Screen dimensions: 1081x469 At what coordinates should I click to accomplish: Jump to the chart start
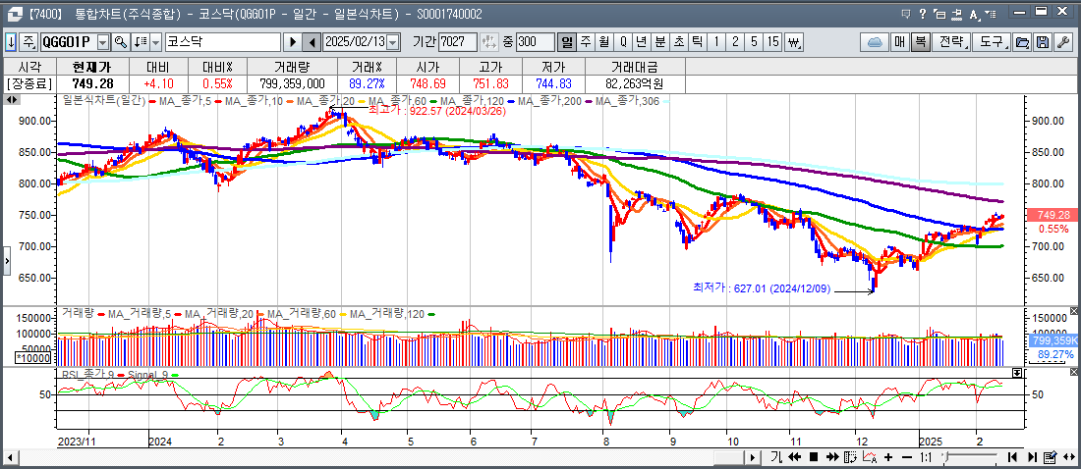click(x=1013, y=457)
